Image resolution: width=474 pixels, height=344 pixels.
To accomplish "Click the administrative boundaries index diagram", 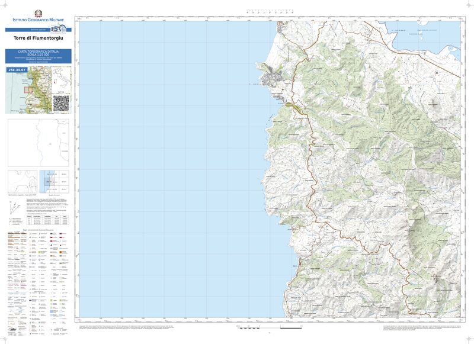I will click(39, 143).
